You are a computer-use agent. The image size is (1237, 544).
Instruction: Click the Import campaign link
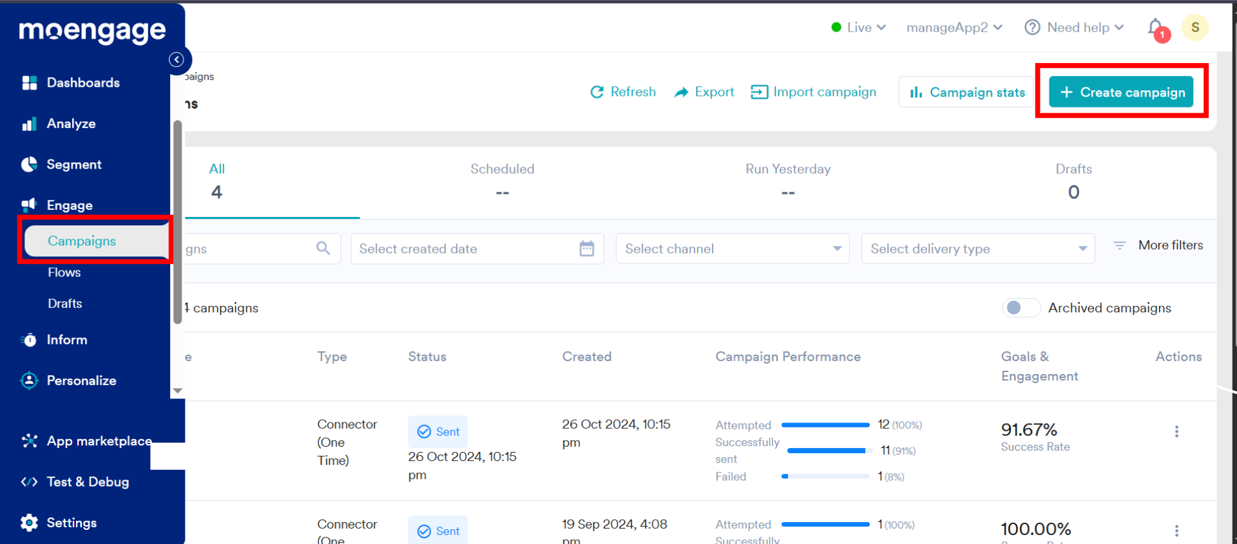point(814,92)
